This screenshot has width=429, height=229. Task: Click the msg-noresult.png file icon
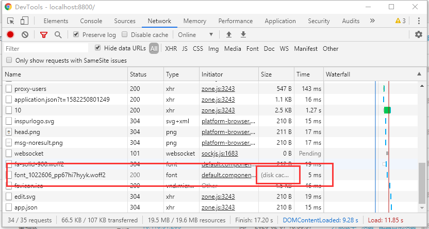[9, 143]
